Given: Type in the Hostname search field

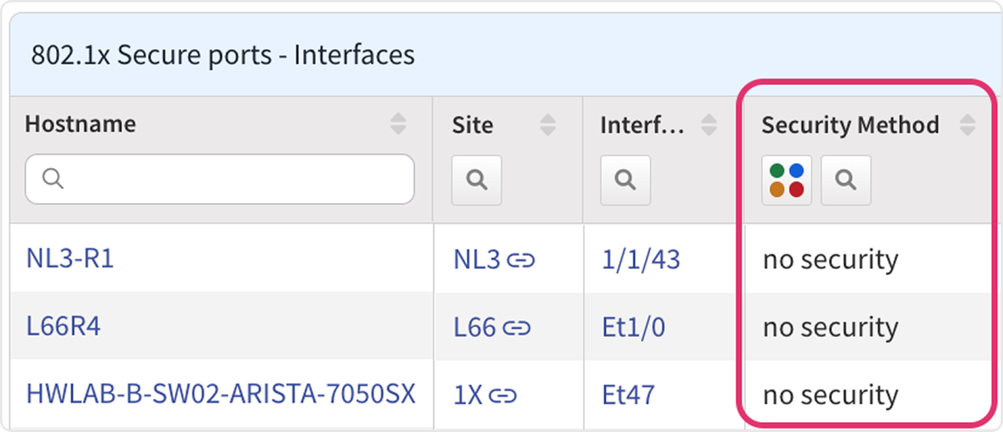Looking at the screenshot, I should pos(230,179).
